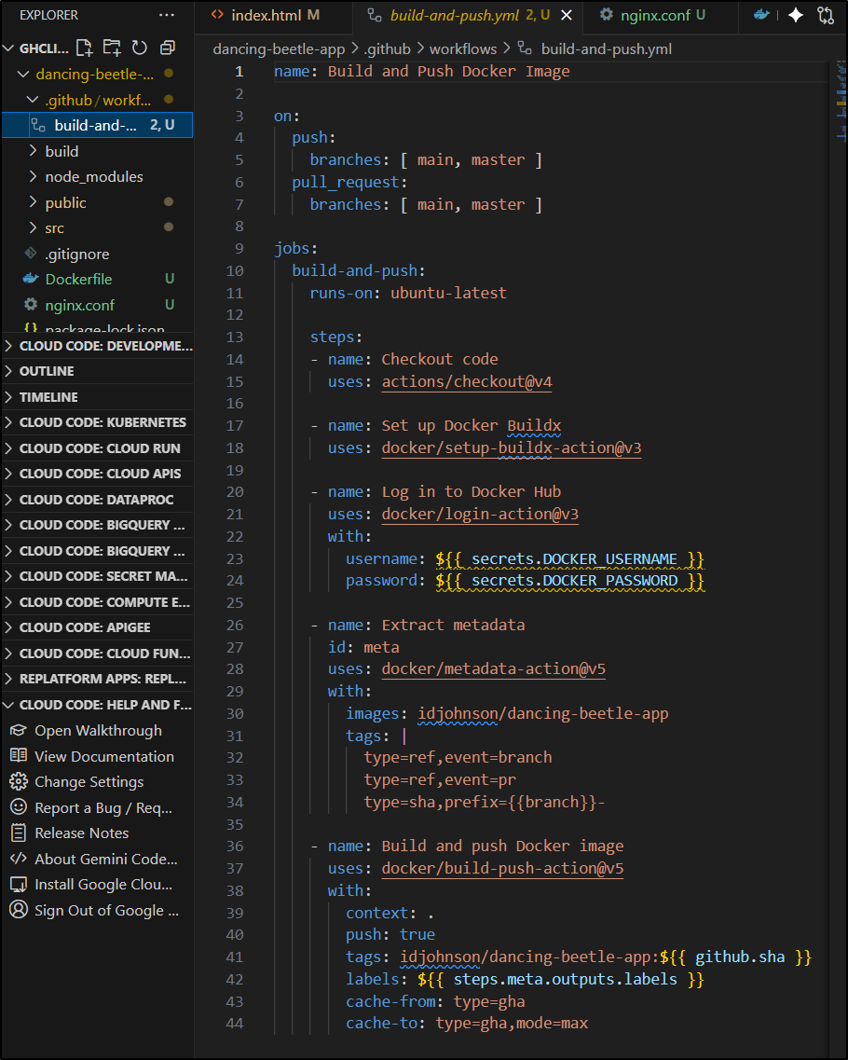848x1060 pixels.
Task: Open Dockerfile from the file tree
Action: coord(78,279)
